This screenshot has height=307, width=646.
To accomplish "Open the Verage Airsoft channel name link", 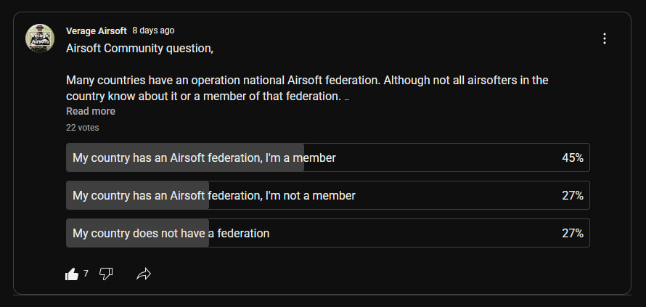I will tap(96, 30).
